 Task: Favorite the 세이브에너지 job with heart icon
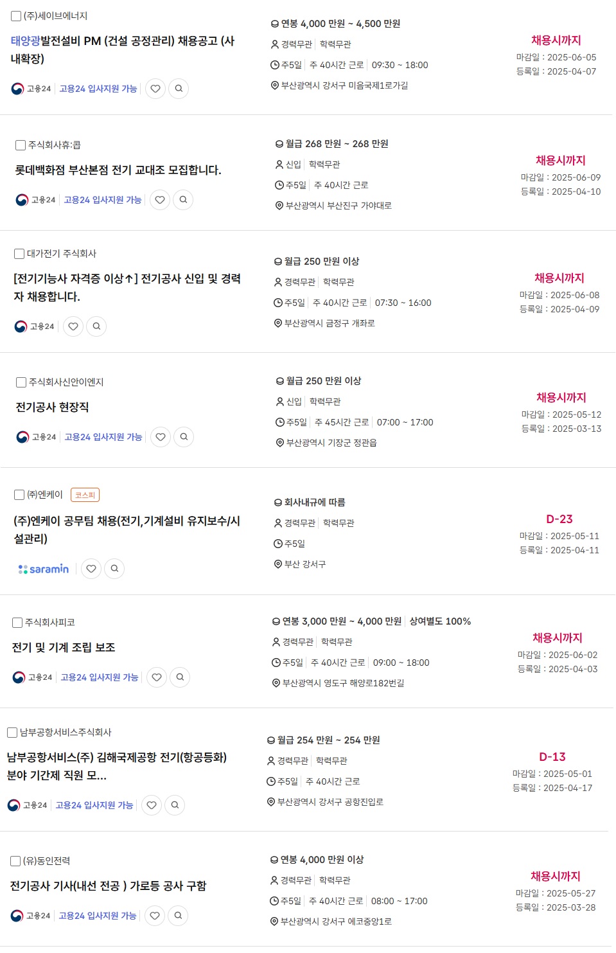[155, 89]
